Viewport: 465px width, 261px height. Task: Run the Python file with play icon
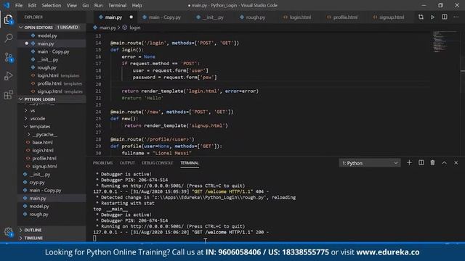tap(433, 17)
